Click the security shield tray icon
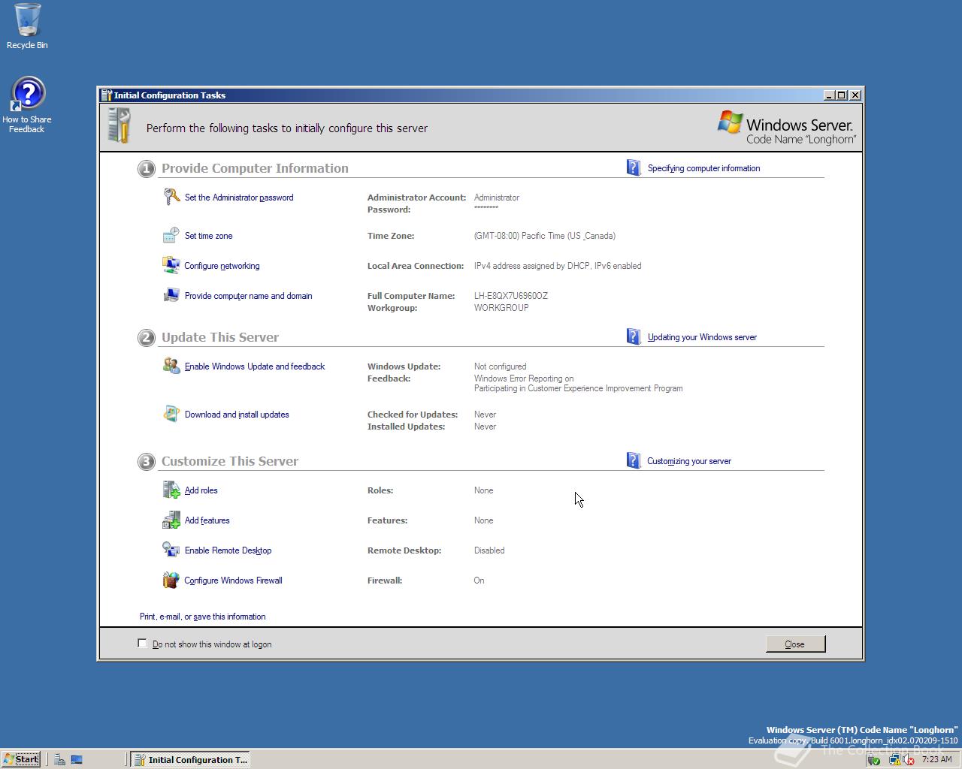962x769 pixels. (874, 759)
